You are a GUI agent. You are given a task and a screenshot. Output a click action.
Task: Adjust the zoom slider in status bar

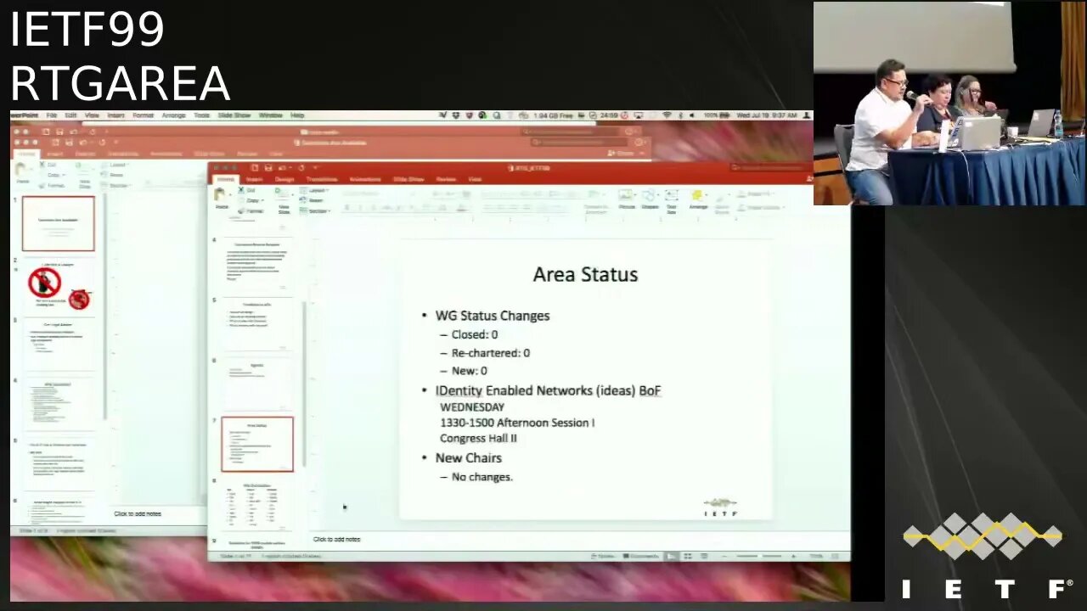click(761, 556)
